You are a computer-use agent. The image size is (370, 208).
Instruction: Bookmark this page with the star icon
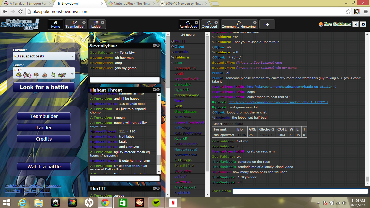(348, 12)
